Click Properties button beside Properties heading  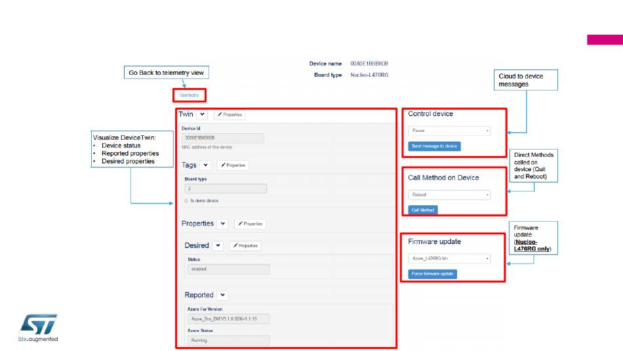(x=251, y=224)
